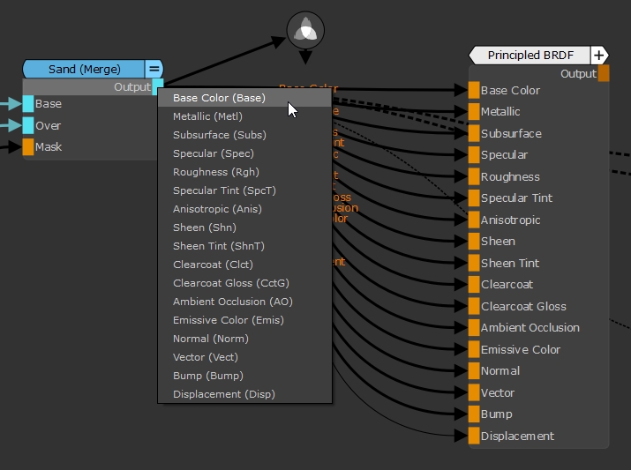Click the orange Roughness input socket
Image resolution: width=631 pixels, height=470 pixels.
point(474,176)
